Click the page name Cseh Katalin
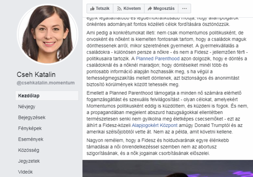The image size is (253, 177). pyautogui.click(x=36, y=75)
